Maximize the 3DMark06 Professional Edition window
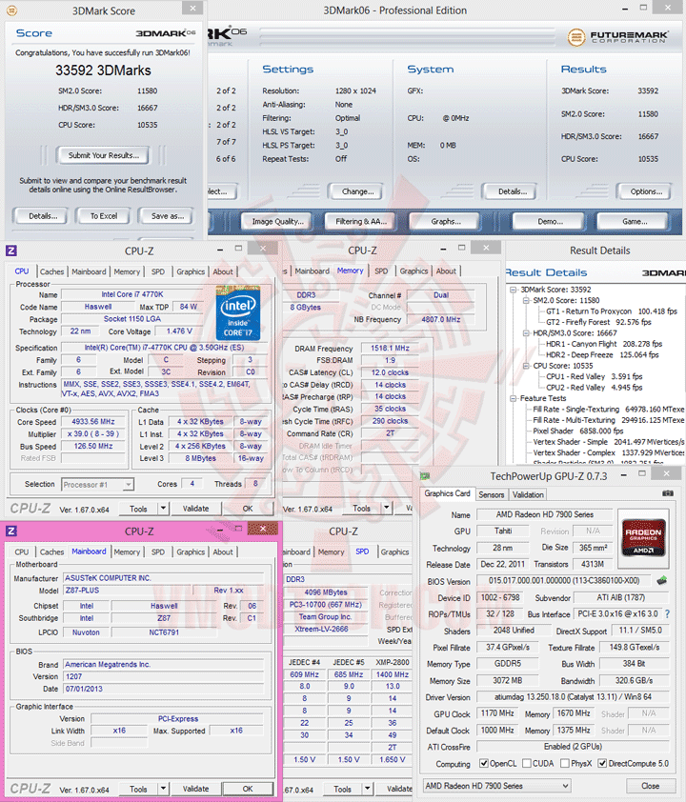Viewport: 686px width, 802px height. pos(643,8)
